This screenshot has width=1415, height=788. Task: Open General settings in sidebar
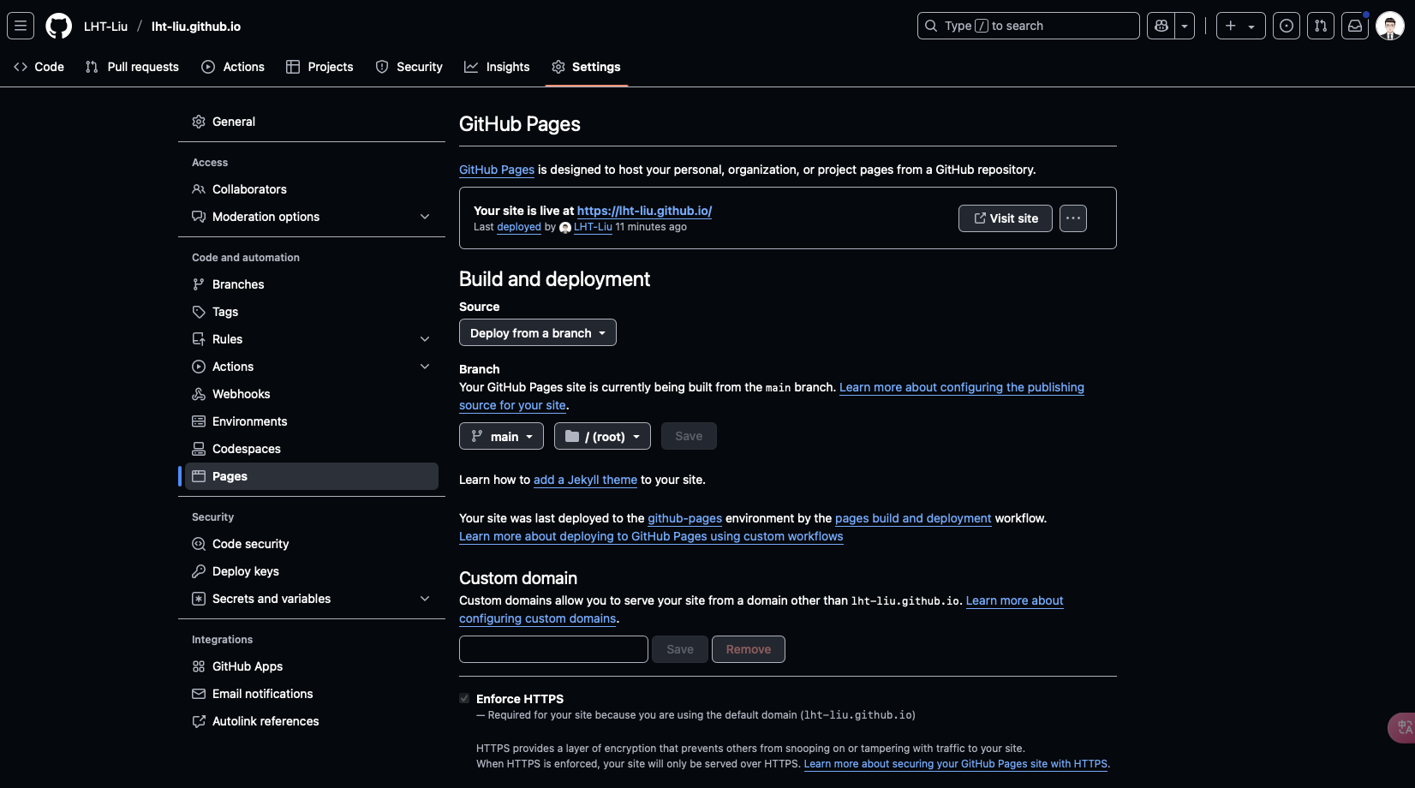[312, 122]
